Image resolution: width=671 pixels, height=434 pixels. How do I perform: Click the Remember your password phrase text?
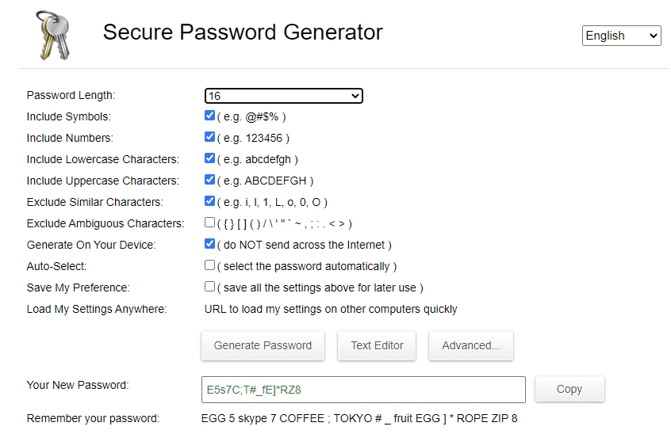pyautogui.click(x=359, y=418)
